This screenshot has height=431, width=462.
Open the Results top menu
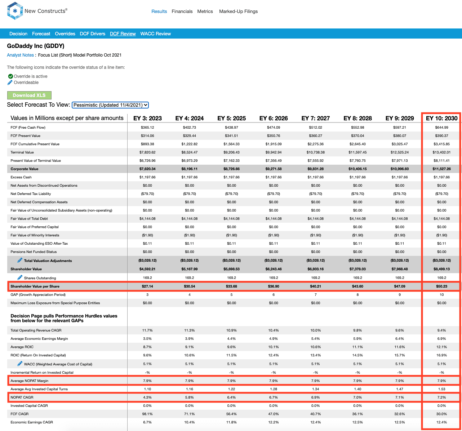159,12
